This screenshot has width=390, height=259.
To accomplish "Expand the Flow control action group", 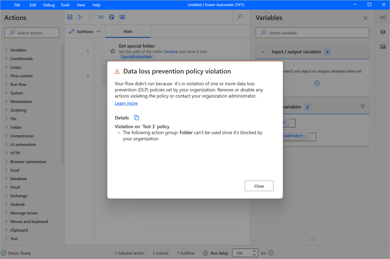I will point(7,76).
